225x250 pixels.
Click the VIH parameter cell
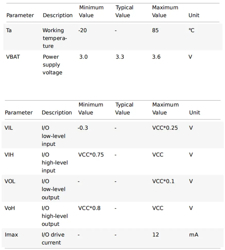point(9,155)
